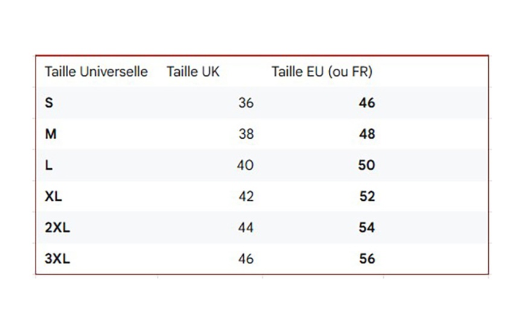Select the L size row label
525x316 pixels.
click(x=48, y=165)
